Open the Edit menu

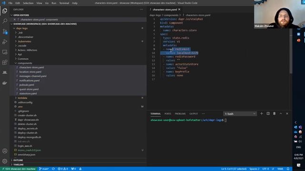(18, 3)
